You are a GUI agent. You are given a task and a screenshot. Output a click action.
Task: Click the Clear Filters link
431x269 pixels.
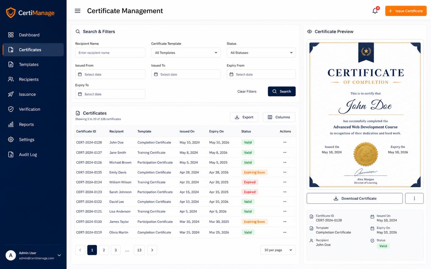coord(247,91)
